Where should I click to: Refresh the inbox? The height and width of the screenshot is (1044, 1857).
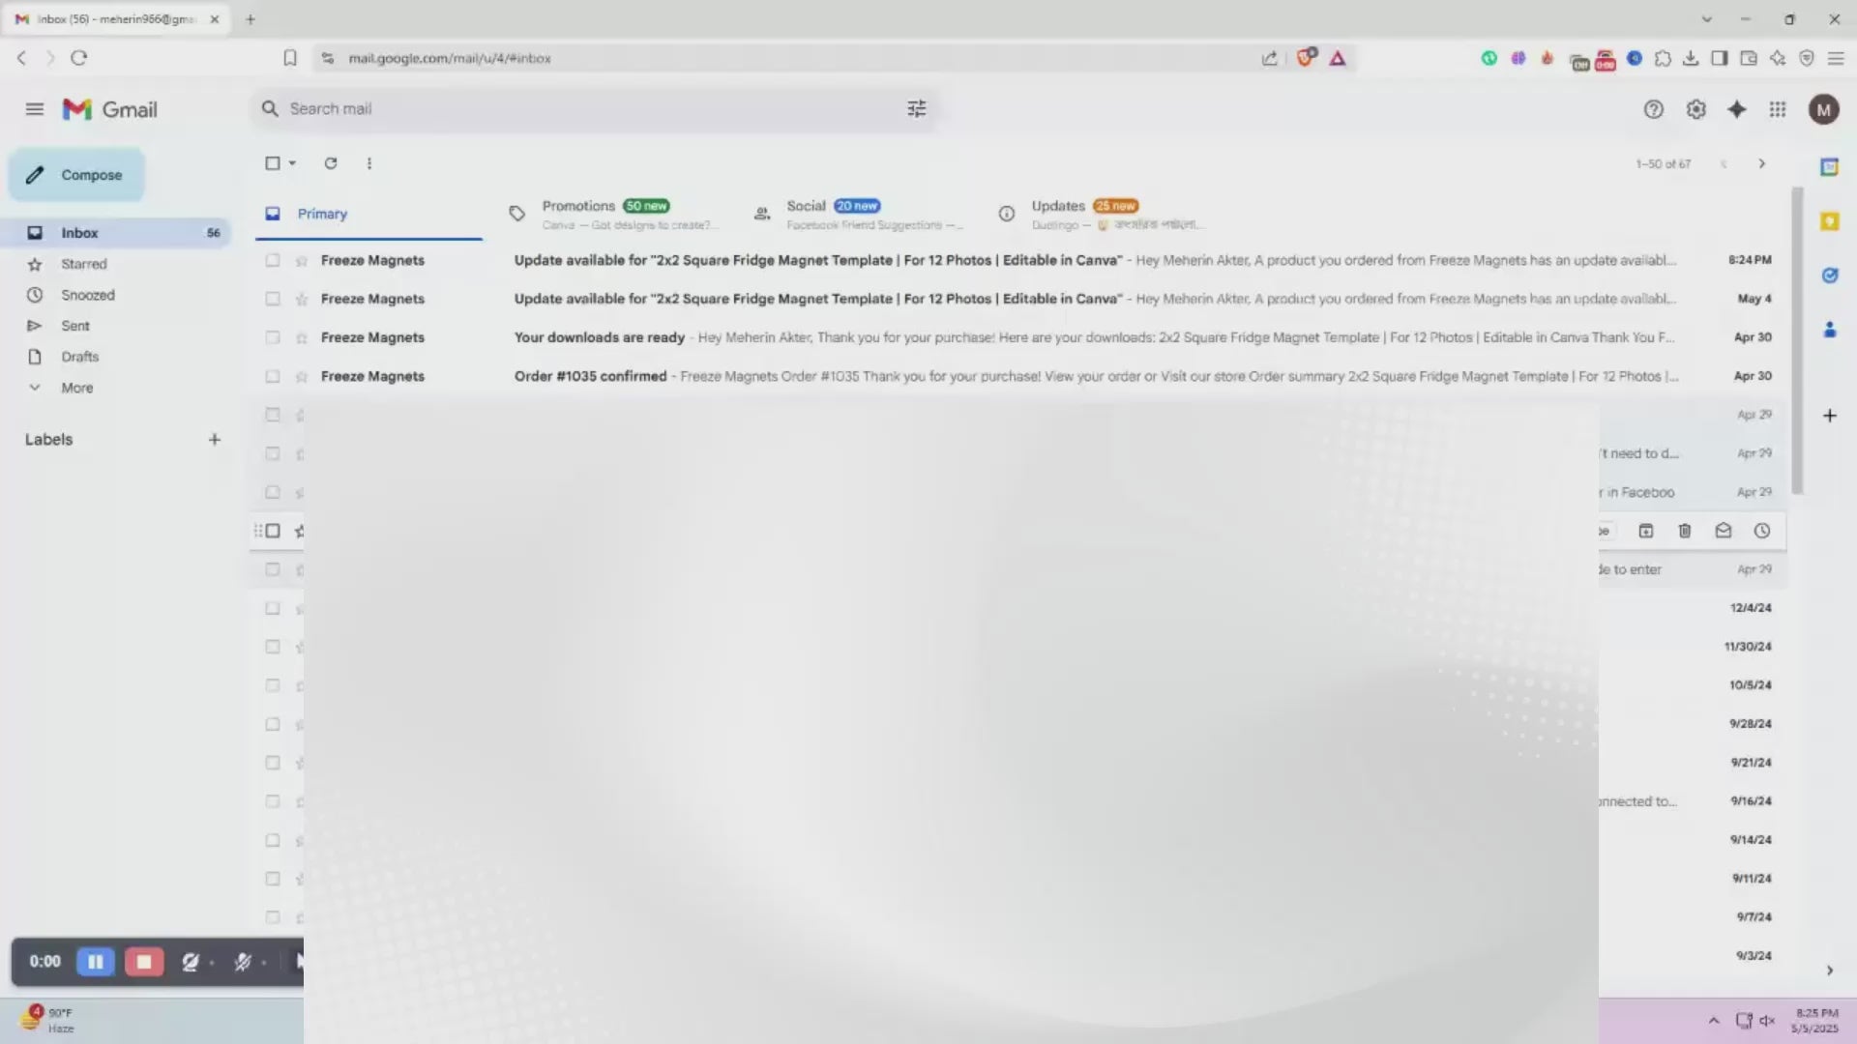[x=331, y=163]
